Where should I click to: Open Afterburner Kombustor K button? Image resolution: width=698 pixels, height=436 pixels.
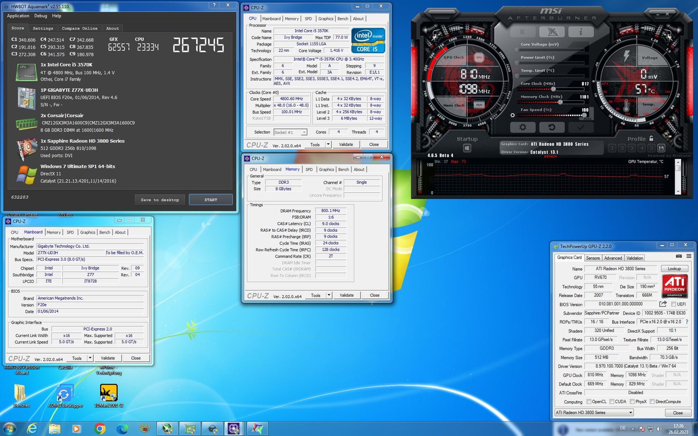coord(523,31)
